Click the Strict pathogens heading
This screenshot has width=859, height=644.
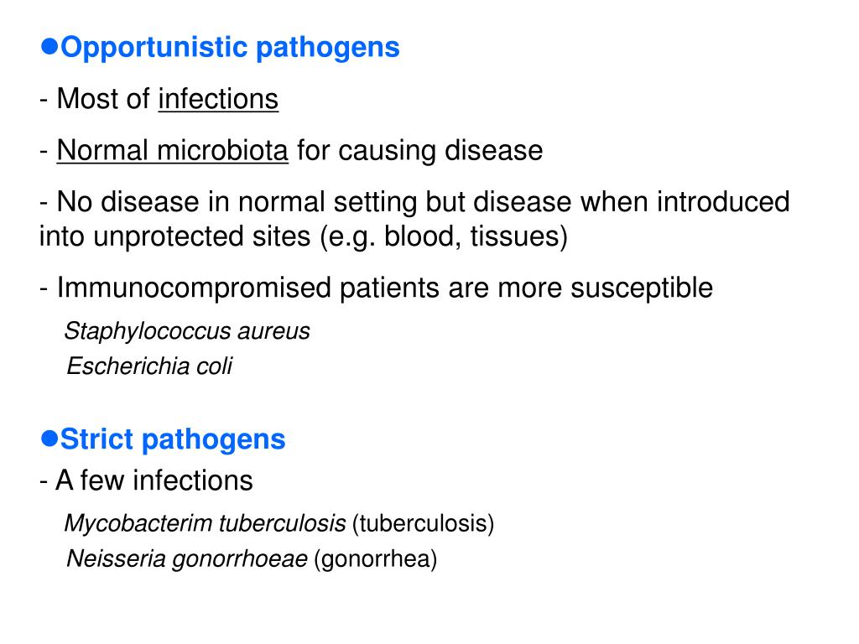[173, 439]
